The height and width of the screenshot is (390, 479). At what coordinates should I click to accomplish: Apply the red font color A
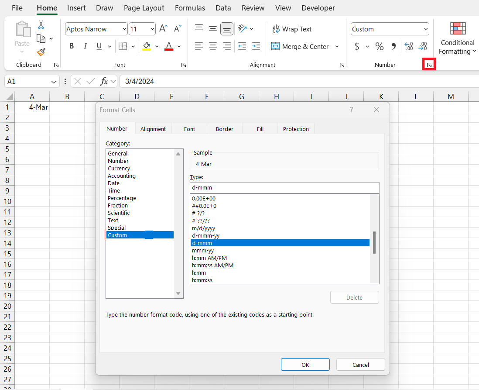tap(169, 46)
